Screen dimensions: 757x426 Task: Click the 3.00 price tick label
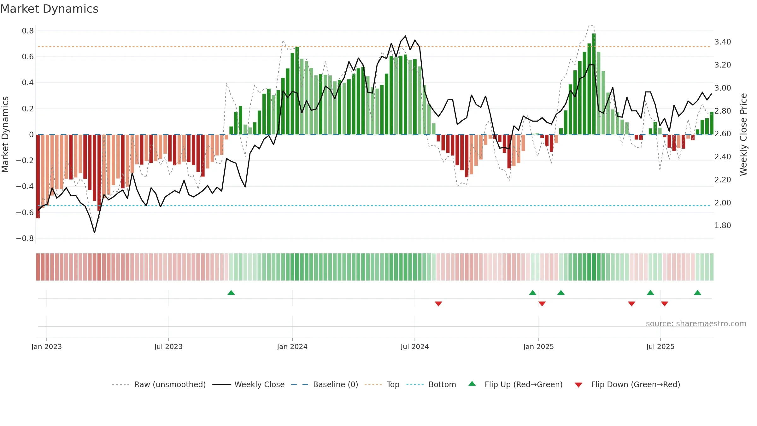[x=723, y=88]
